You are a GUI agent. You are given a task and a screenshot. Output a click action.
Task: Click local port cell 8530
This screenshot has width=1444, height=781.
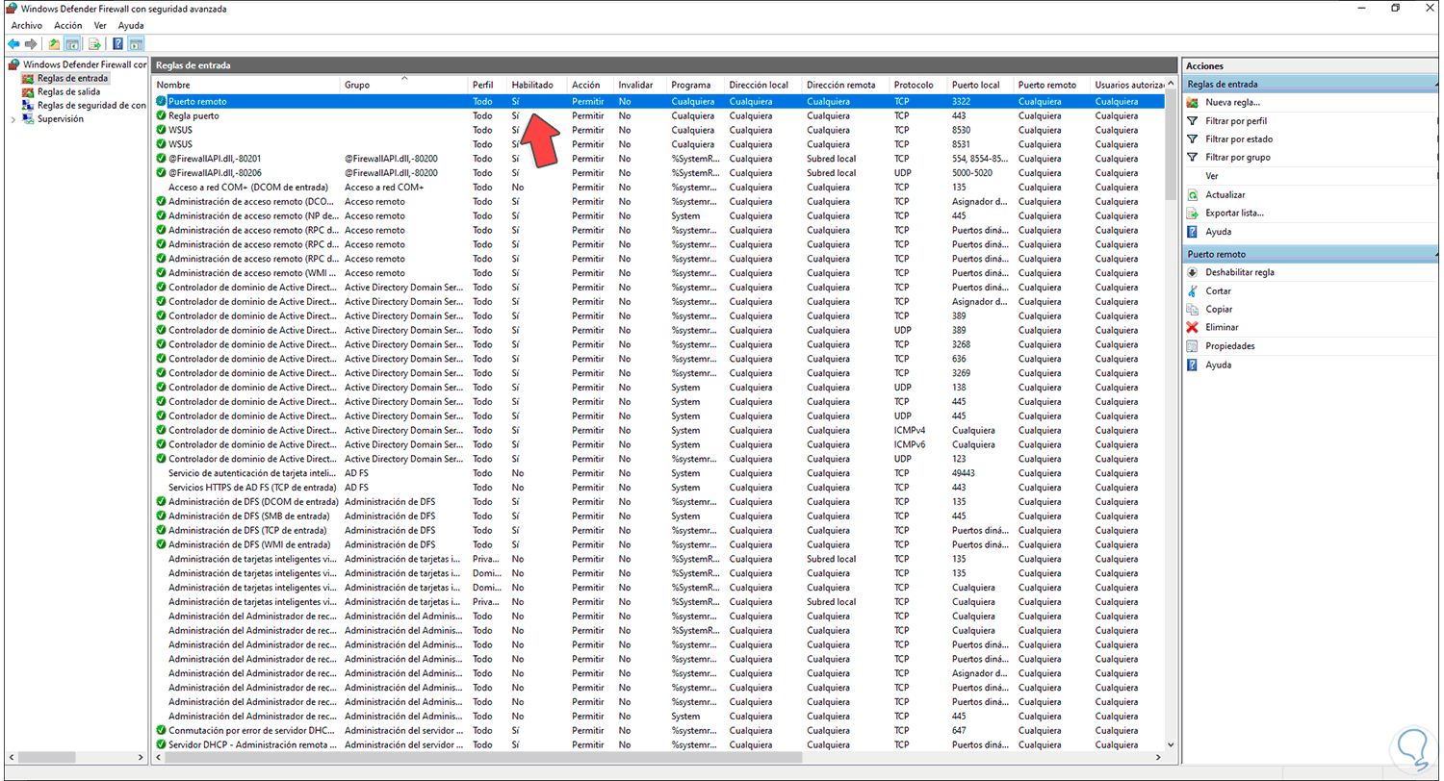pos(961,130)
